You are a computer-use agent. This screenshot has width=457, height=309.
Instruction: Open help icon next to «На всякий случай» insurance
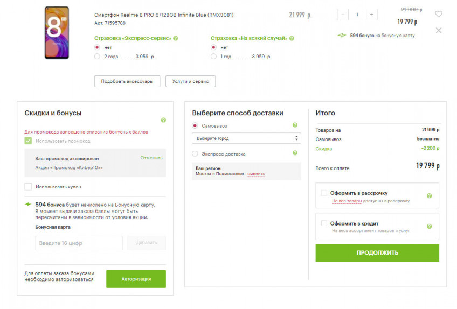292,38
